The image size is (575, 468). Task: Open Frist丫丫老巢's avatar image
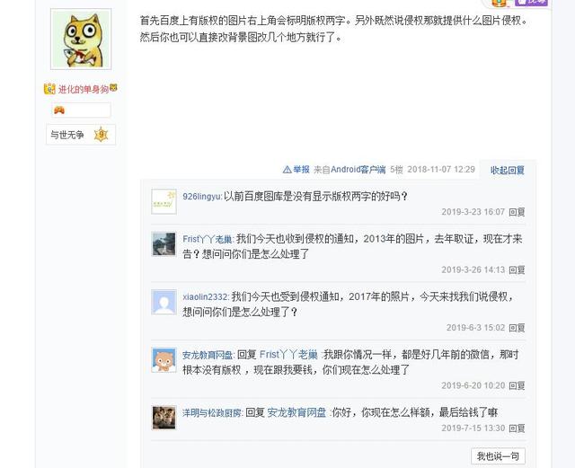point(164,244)
